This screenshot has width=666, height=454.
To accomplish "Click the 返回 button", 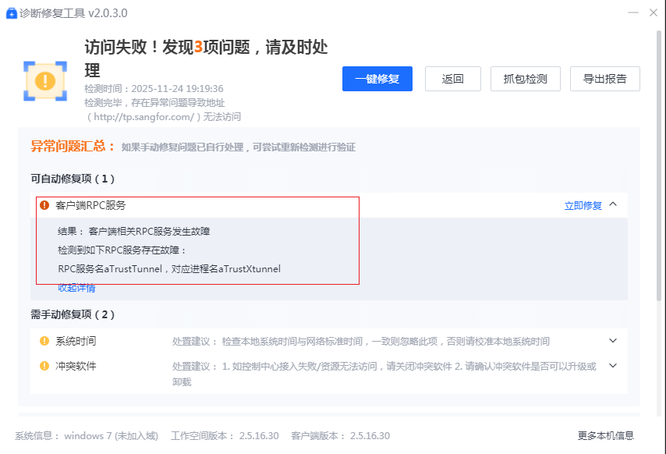I will tap(452, 79).
